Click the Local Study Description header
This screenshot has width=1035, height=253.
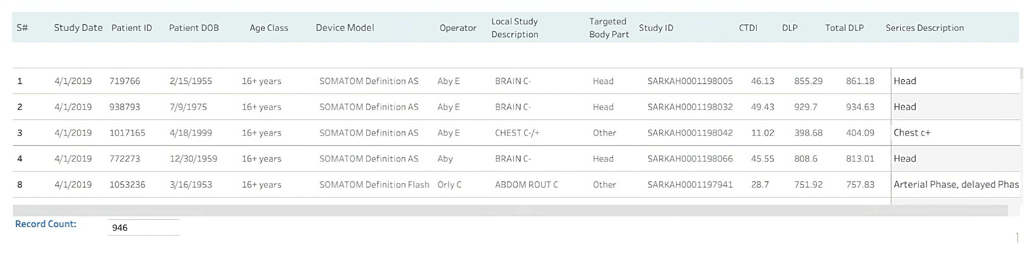coord(514,28)
